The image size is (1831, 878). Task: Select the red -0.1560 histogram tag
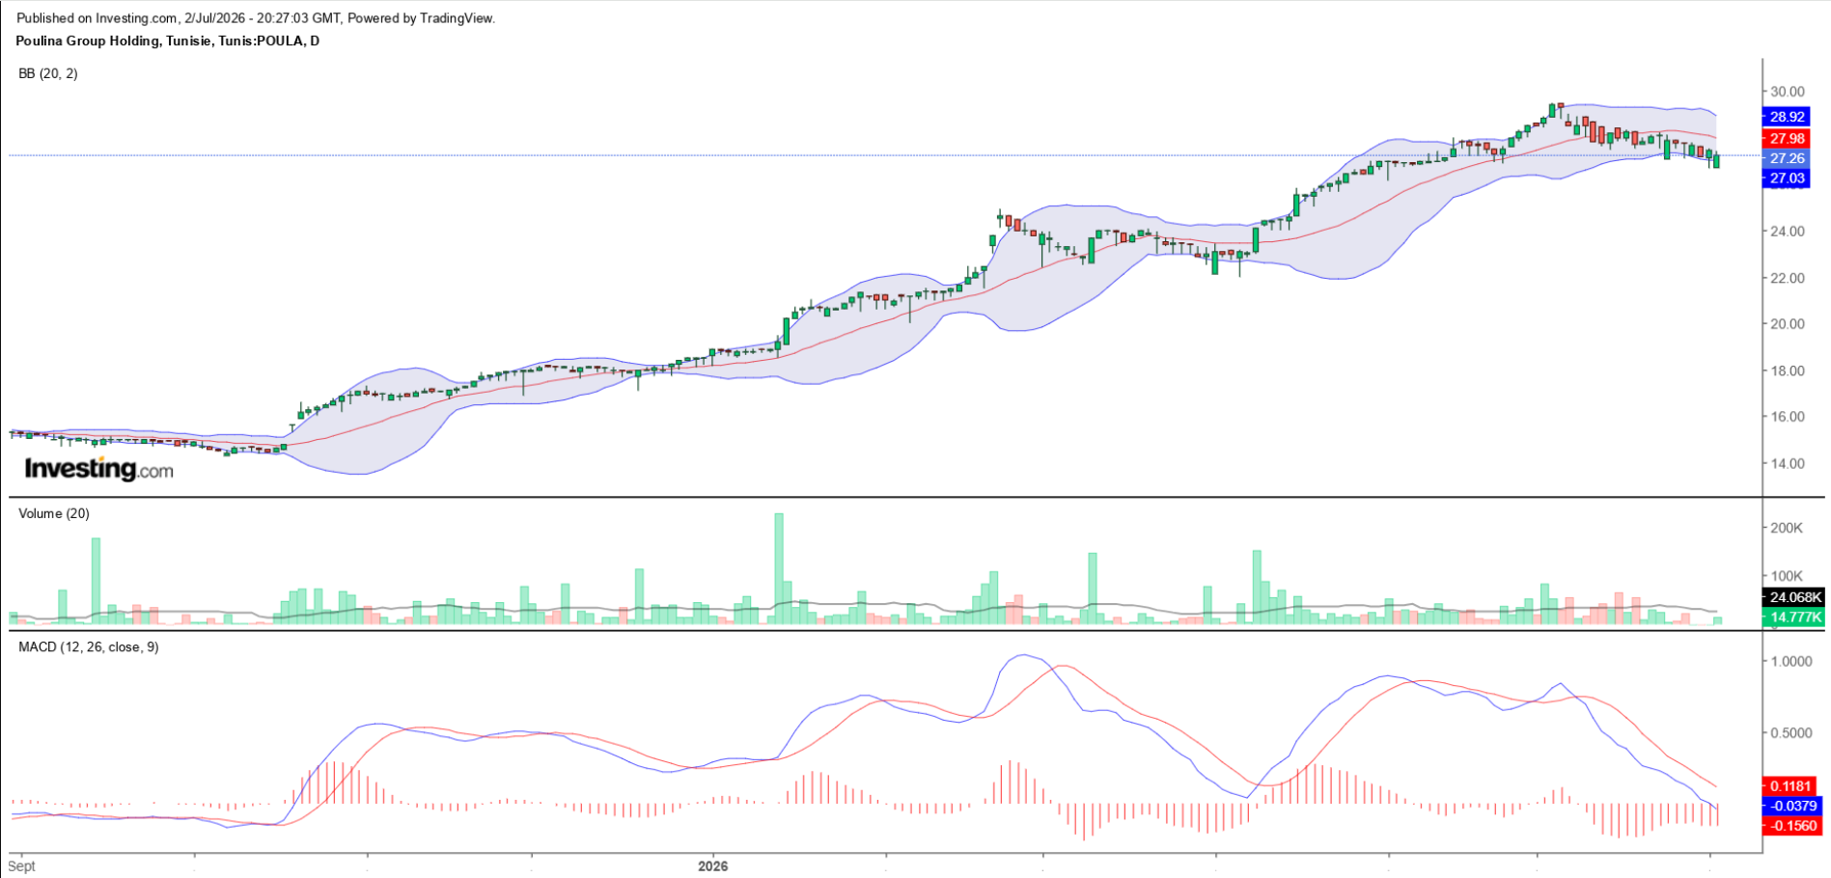coord(1792,826)
